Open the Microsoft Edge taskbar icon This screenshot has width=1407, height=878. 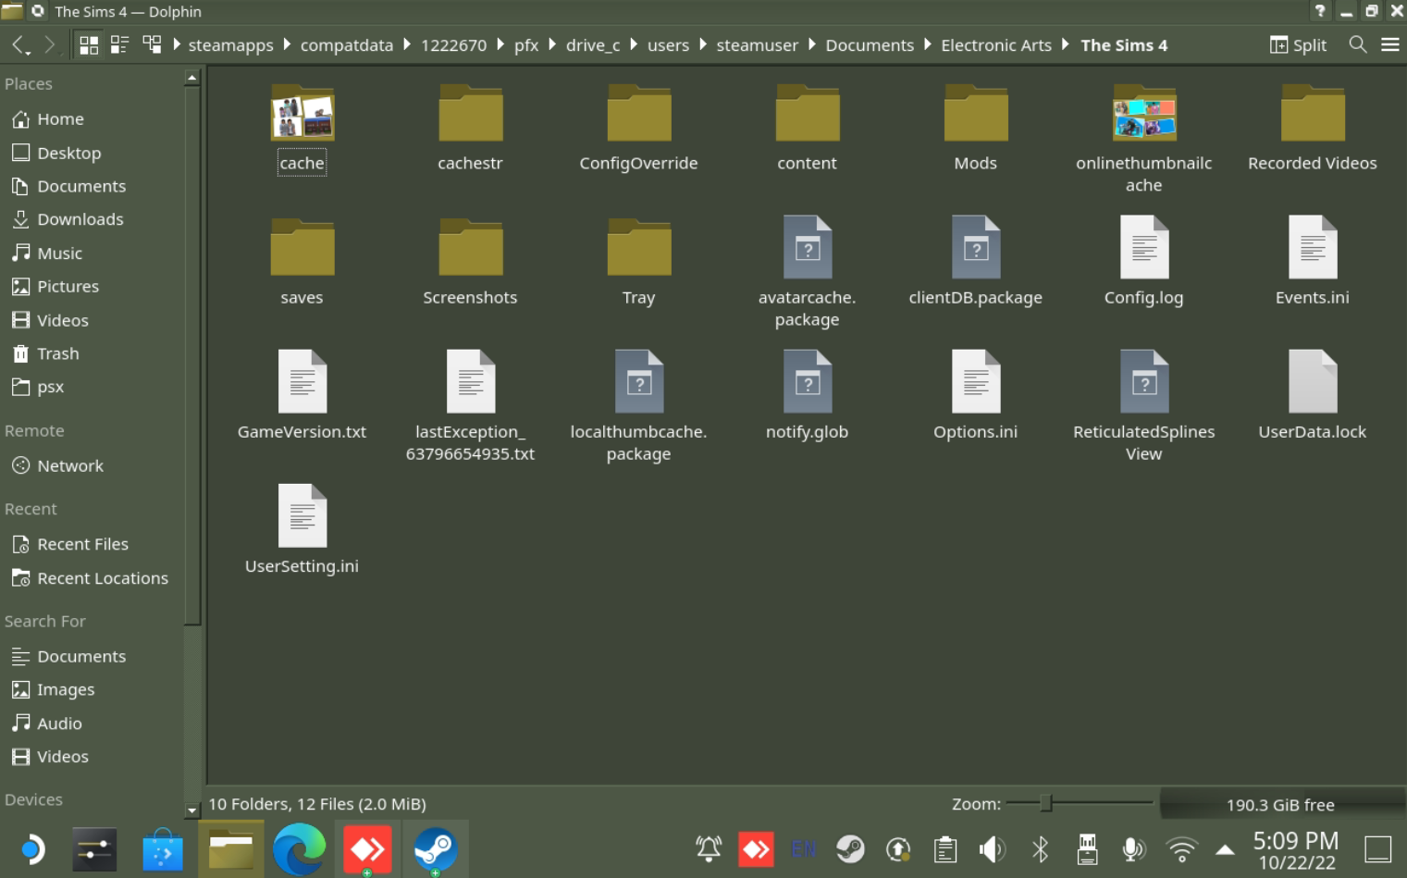pyautogui.click(x=299, y=849)
